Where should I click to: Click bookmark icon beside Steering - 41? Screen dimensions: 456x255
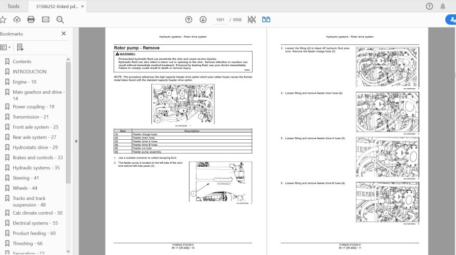point(7,178)
